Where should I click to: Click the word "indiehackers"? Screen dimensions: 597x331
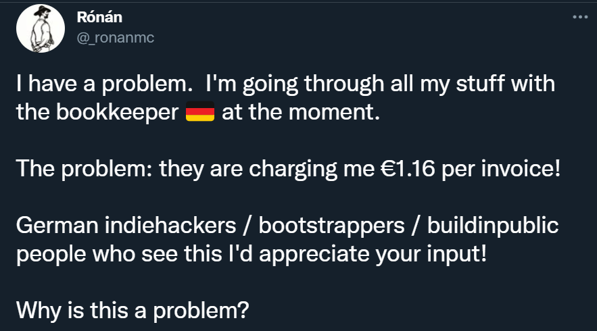pyautogui.click(x=170, y=225)
